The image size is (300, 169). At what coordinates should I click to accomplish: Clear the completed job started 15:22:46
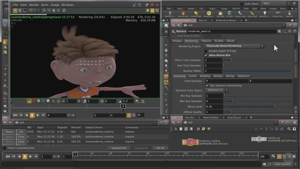click(21, 142)
